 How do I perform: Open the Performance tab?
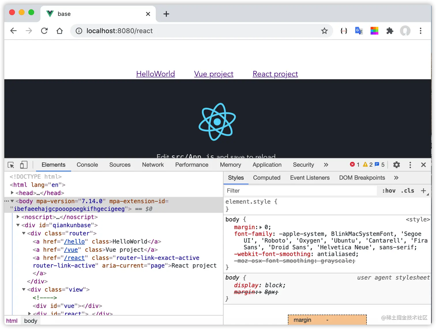click(192, 165)
